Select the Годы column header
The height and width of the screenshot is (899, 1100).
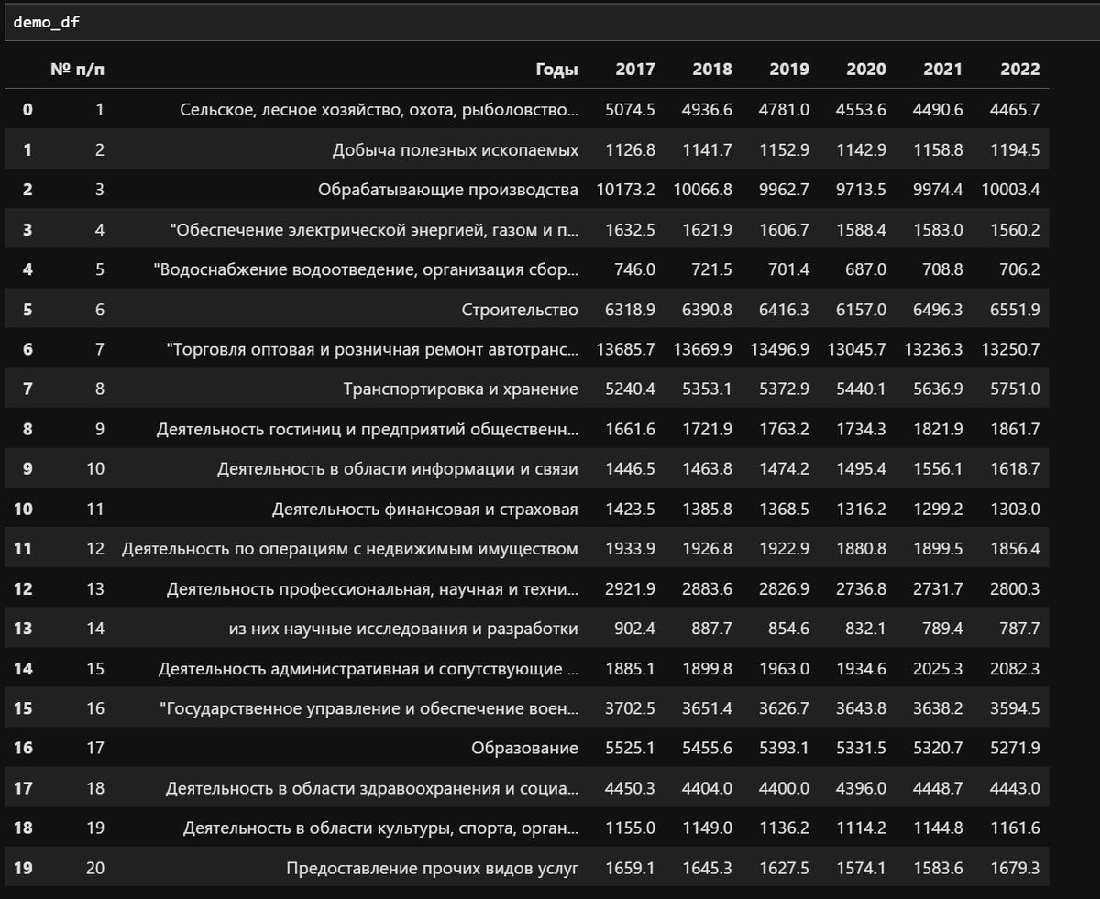(x=557, y=70)
